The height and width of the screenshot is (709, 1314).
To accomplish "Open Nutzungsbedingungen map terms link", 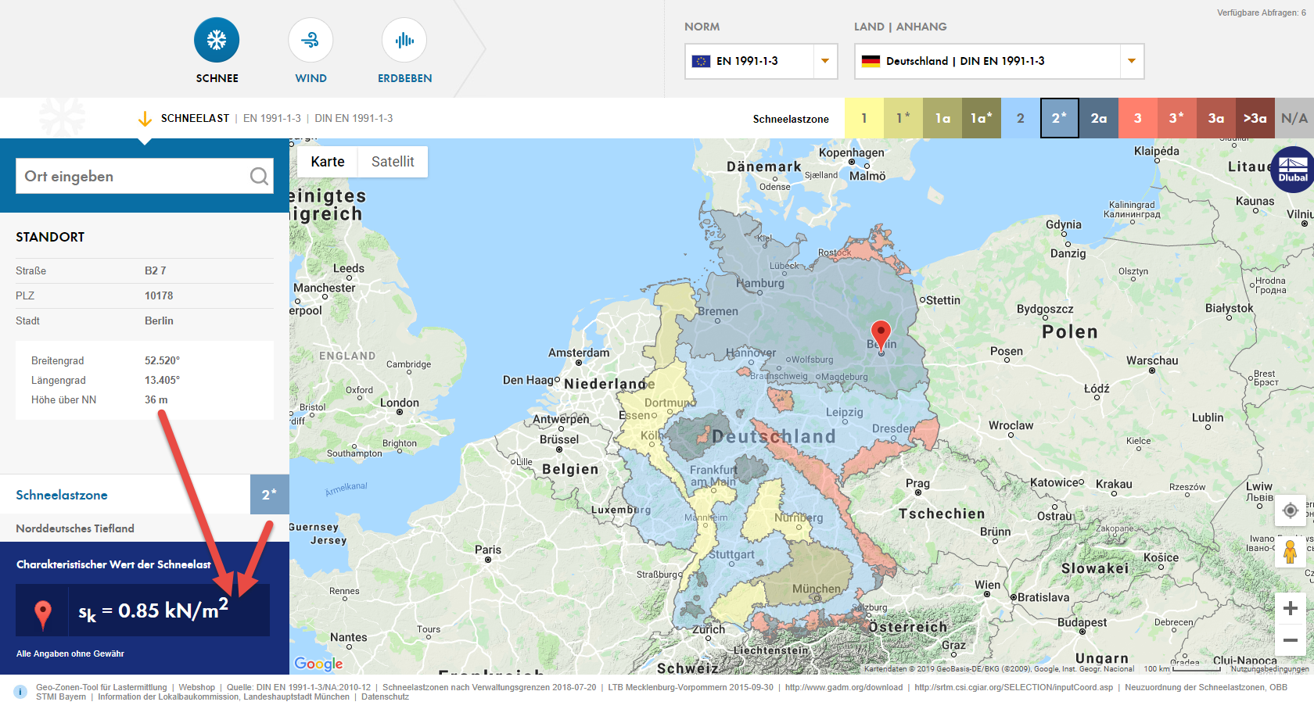I will pos(1269,669).
